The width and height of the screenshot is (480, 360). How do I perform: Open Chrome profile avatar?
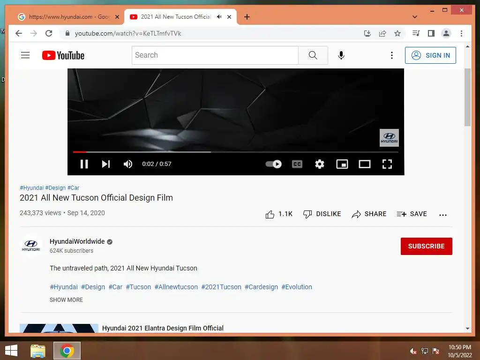coord(446,33)
